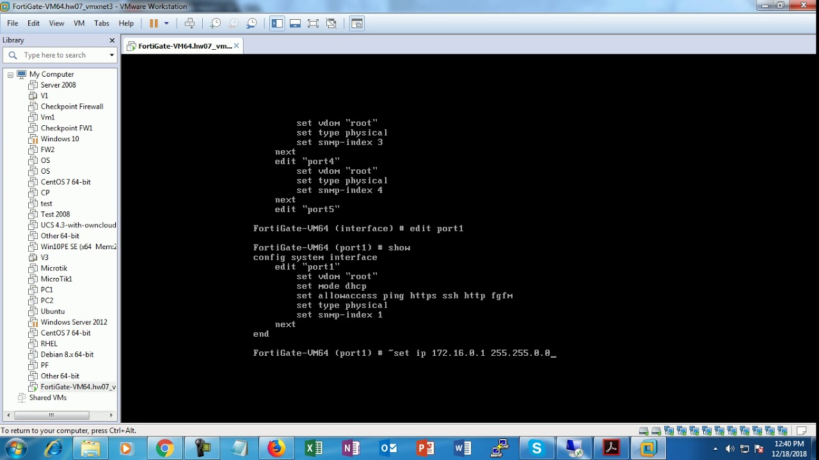Take a snapshot of this virtual machine
Screen dimensions: 819x460
(x=216, y=23)
